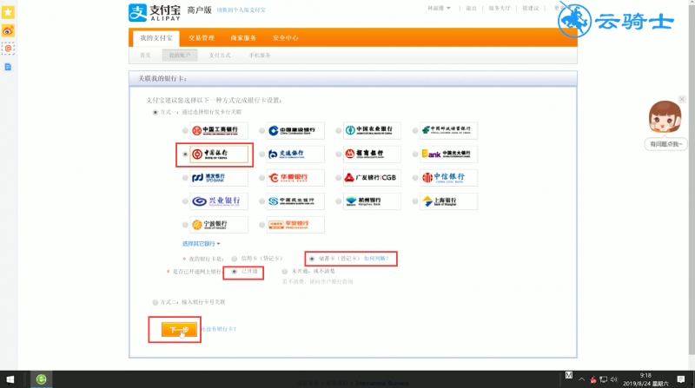
Task: Select 储蓄卡（借记卡）card type radio
Action: click(x=312, y=259)
